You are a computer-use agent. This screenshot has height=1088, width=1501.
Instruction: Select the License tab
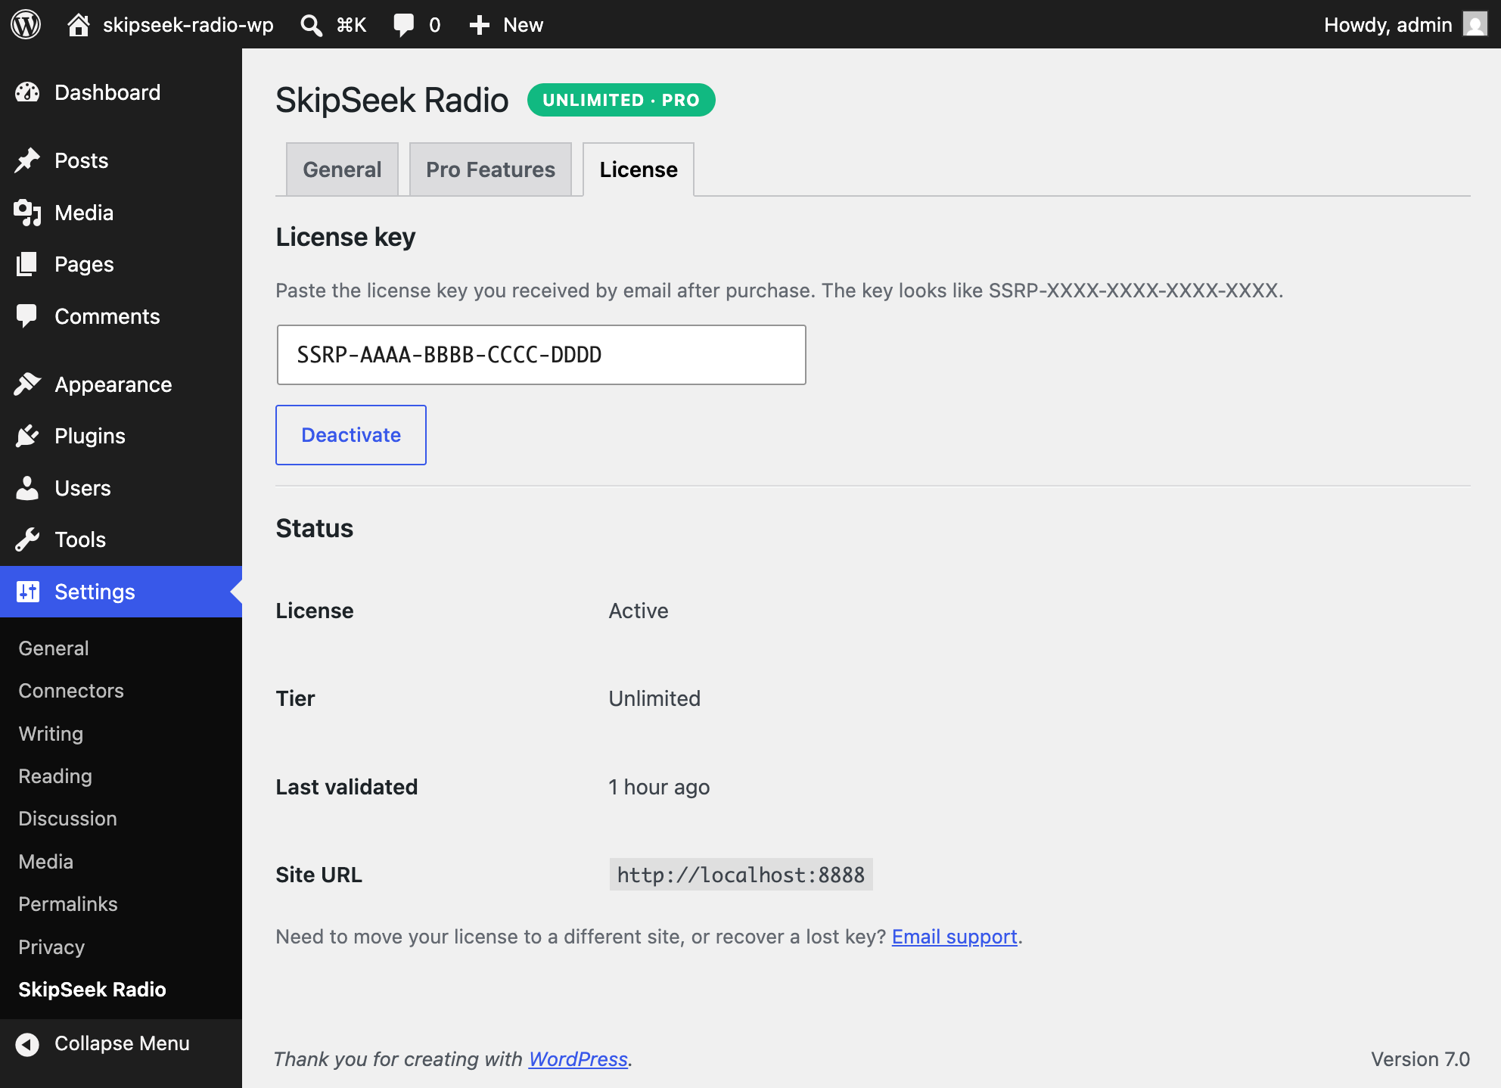tap(639, 169)
